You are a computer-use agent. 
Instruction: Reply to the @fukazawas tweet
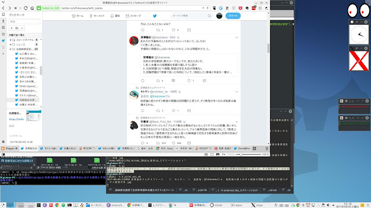[143, 81]
